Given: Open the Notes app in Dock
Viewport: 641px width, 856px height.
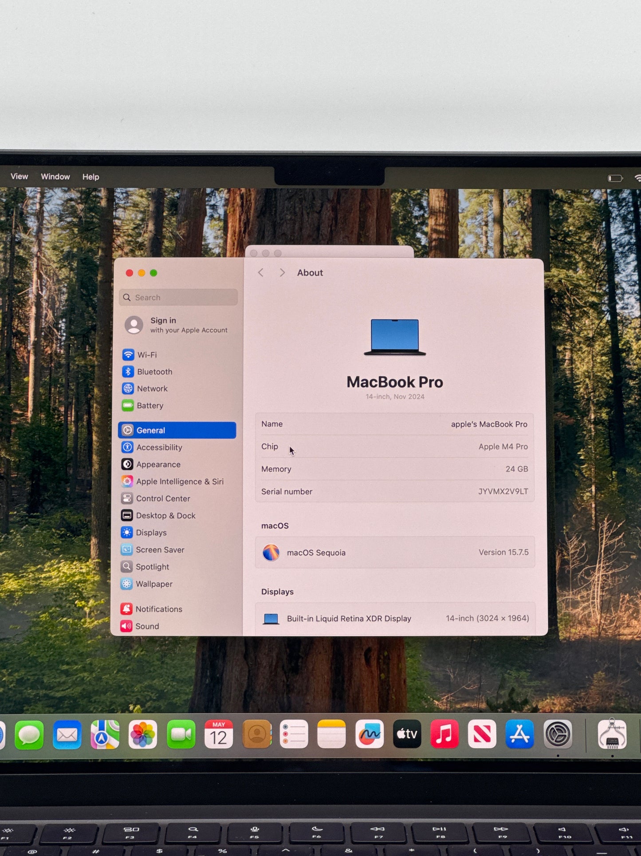Looking at the screenshot, I should click(x=331, y=734).
